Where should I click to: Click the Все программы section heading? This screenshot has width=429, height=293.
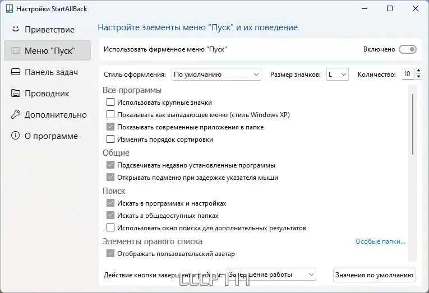pyautogui.click(x=132, y=90)
